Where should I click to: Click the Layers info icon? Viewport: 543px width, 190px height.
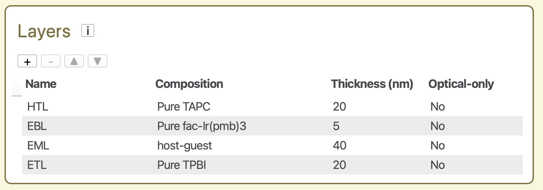(88, 31)
